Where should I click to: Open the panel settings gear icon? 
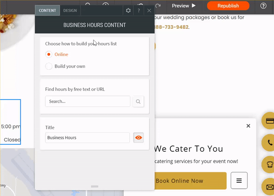click(x=128, y=11)
